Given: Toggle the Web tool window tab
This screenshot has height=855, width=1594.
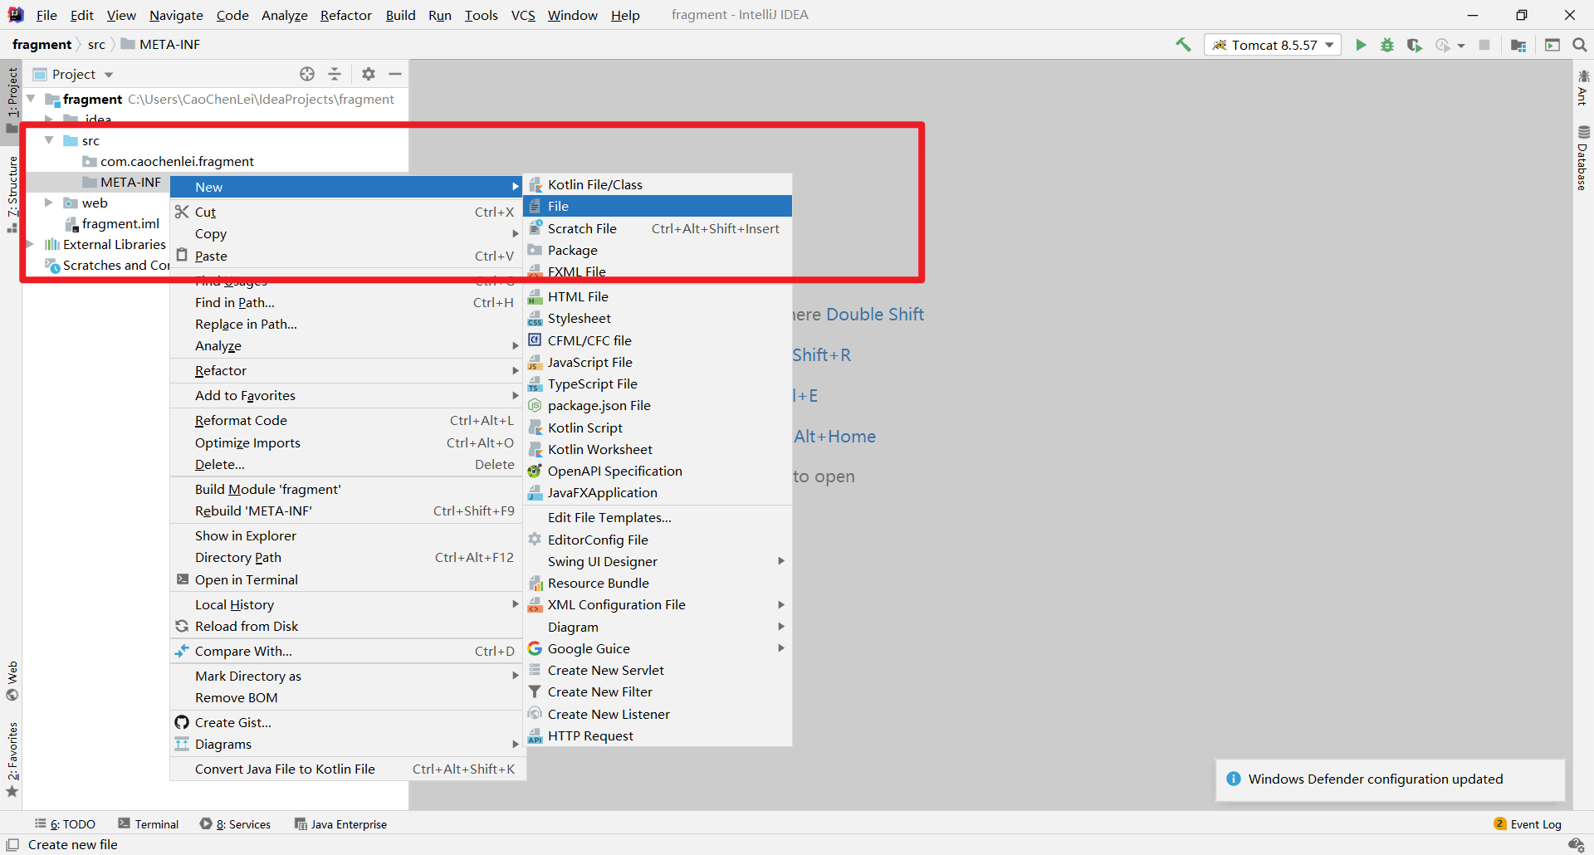Looking at the screenshot, I should (x=12, y=681).
